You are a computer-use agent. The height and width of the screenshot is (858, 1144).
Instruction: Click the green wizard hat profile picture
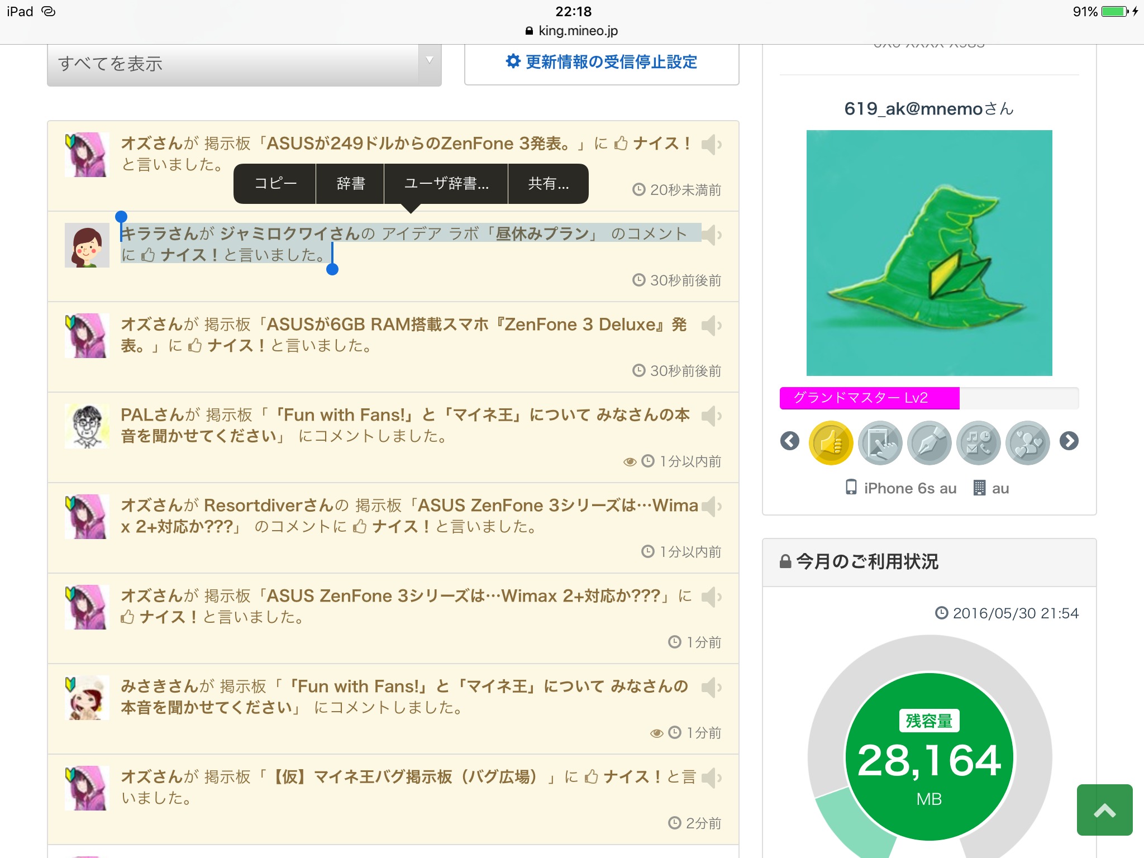929,252
